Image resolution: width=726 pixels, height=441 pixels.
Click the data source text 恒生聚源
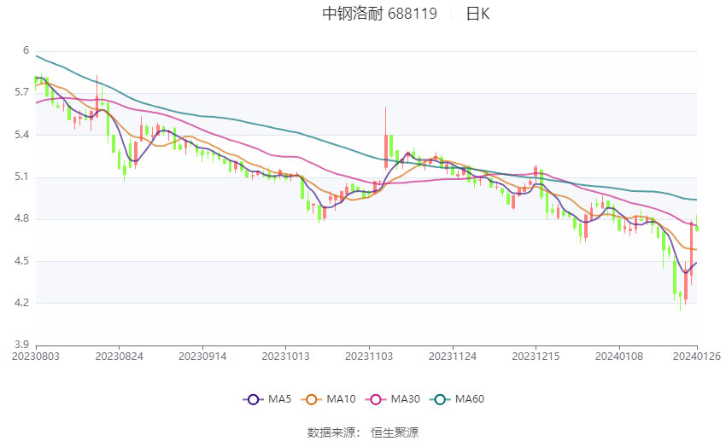click(395, 432)
